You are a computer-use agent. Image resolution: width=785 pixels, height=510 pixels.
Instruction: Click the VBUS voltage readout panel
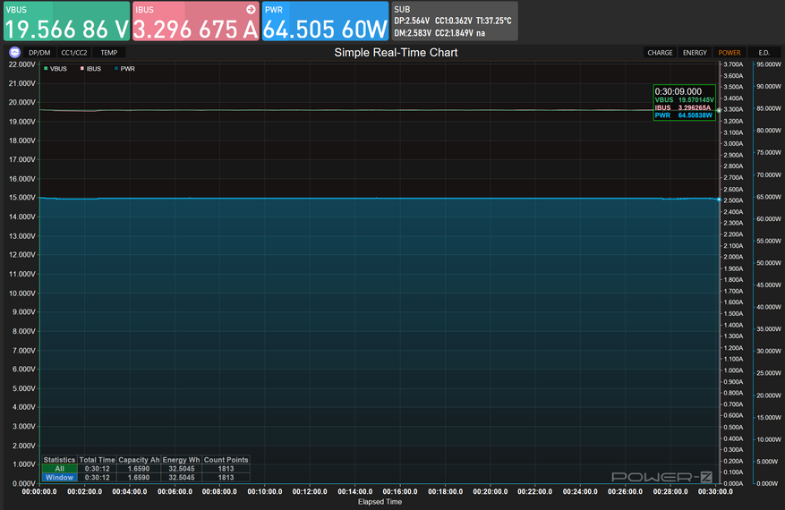pyautogui.click(x=66, y=21)
